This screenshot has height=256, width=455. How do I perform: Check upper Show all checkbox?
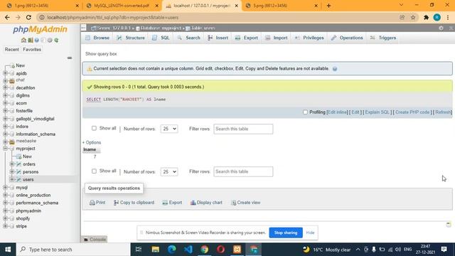click(x=94, y=128)
